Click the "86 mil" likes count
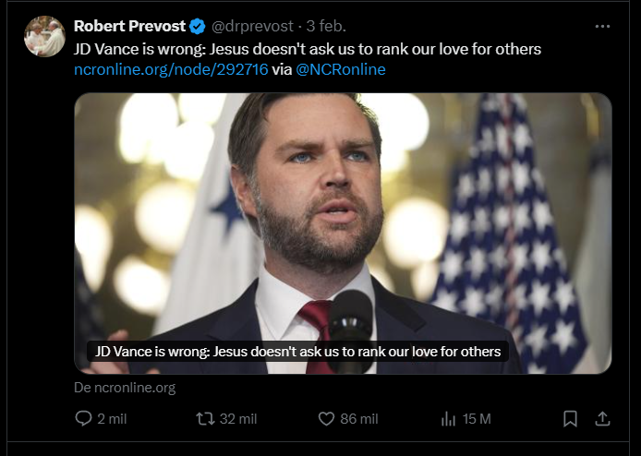Image resolution: width=641 pixels, height=456 pixels. pyautogui.click(x=359, y=418)
